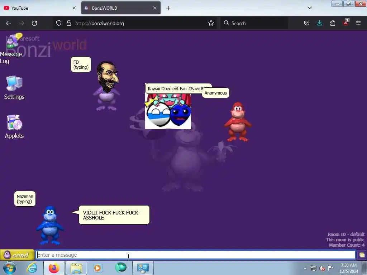367x275 pixels.
Task: Click the Room ID - default text
Action: coord(346,234)
